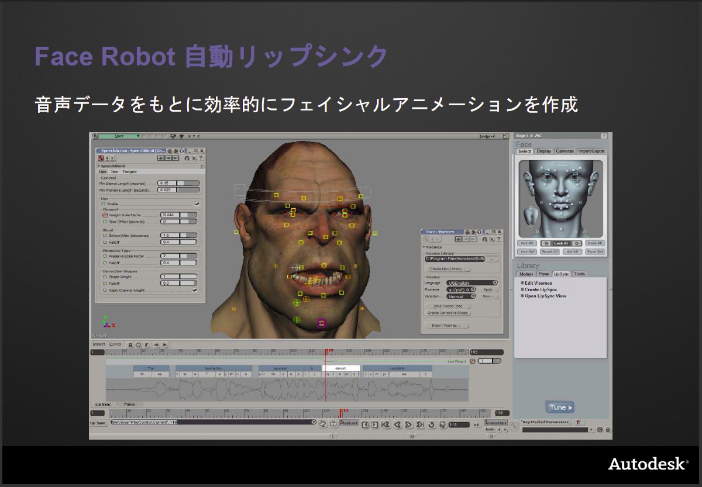Click the animation icon beside Weight Scale Factor
Viewport: 702px width, 487px height.
tap(105, 215)
